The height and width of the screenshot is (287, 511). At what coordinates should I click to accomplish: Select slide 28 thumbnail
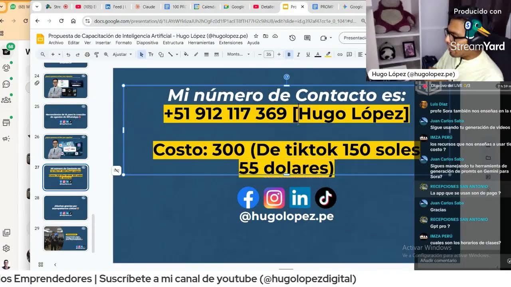click(65, 208)
